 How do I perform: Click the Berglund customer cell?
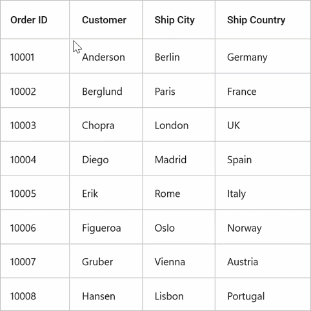click(106, 90)
